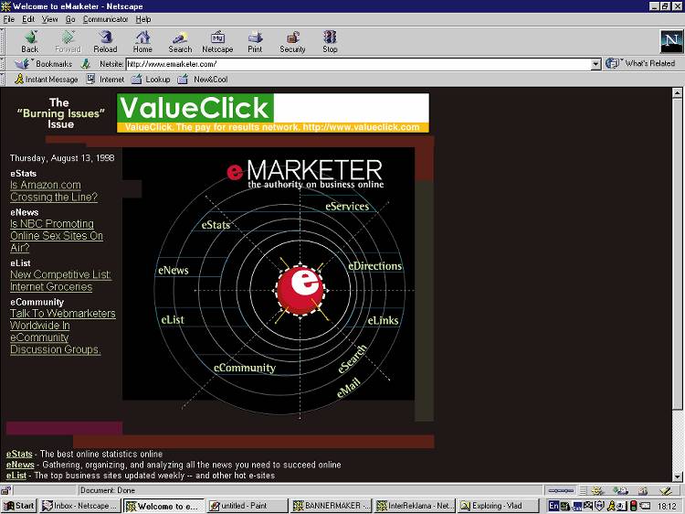Open the What's Related button
The width and height of the screenshot is (685, 514).
click(640, 63)
